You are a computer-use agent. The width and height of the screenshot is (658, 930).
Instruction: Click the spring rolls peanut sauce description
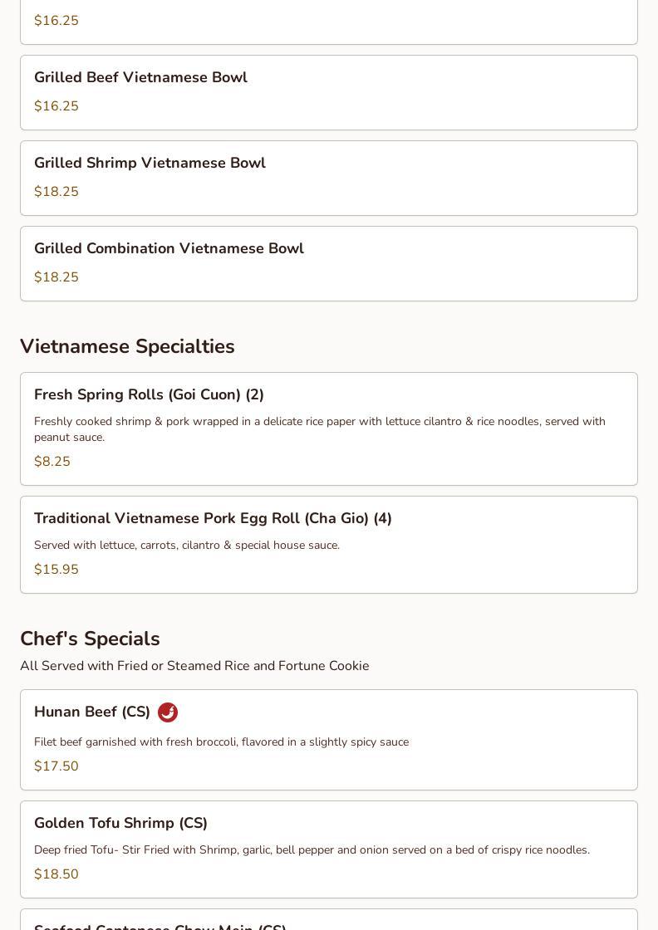tap(319, 428)
